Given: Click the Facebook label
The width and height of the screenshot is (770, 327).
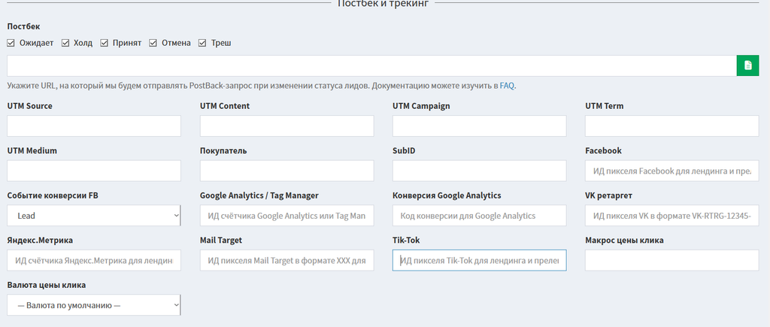Looking at the screenshot, I should point(603,151).
